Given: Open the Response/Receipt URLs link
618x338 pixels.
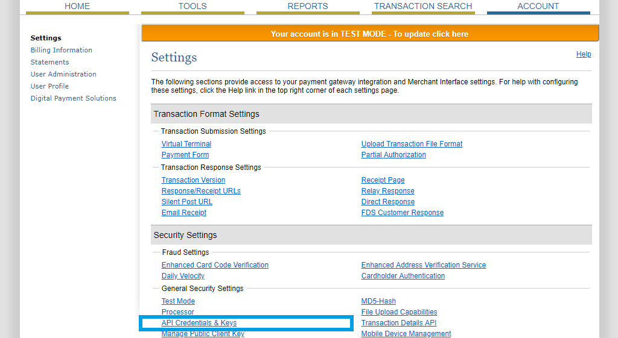Looking at the screenshot, I should click(x=201, y=191).
